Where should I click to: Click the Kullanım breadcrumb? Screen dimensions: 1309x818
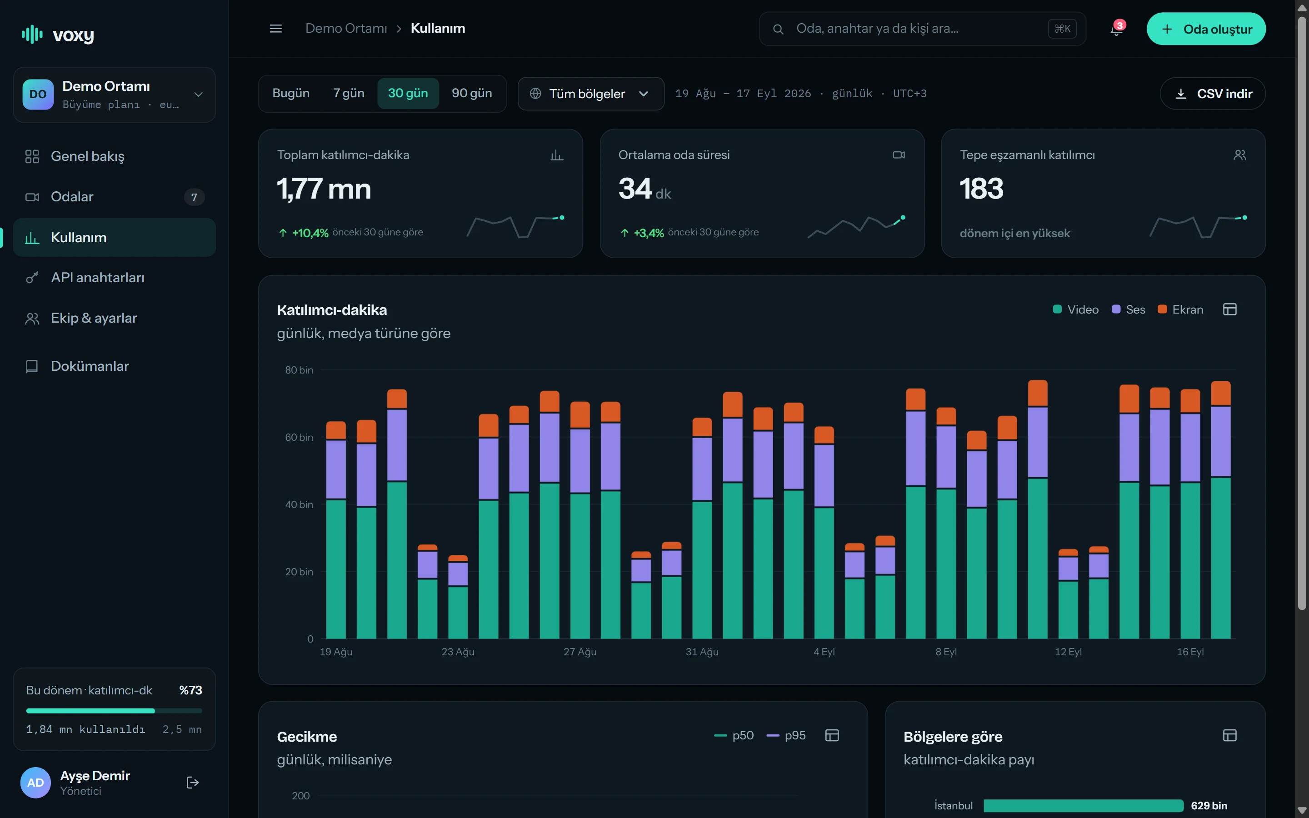point(438,28)
